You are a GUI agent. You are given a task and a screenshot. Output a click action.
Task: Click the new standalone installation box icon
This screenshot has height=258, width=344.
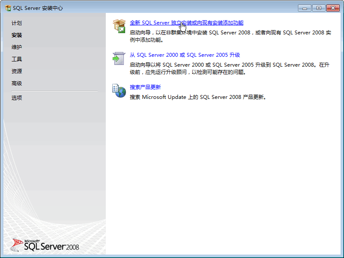[x=119, y=26]
